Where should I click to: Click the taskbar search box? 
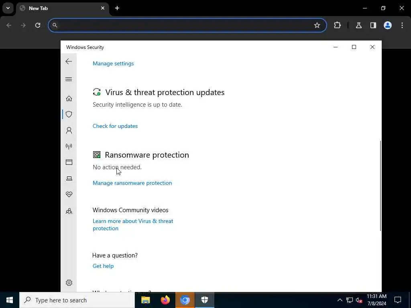pyautogui.click(x=77, y=300)
